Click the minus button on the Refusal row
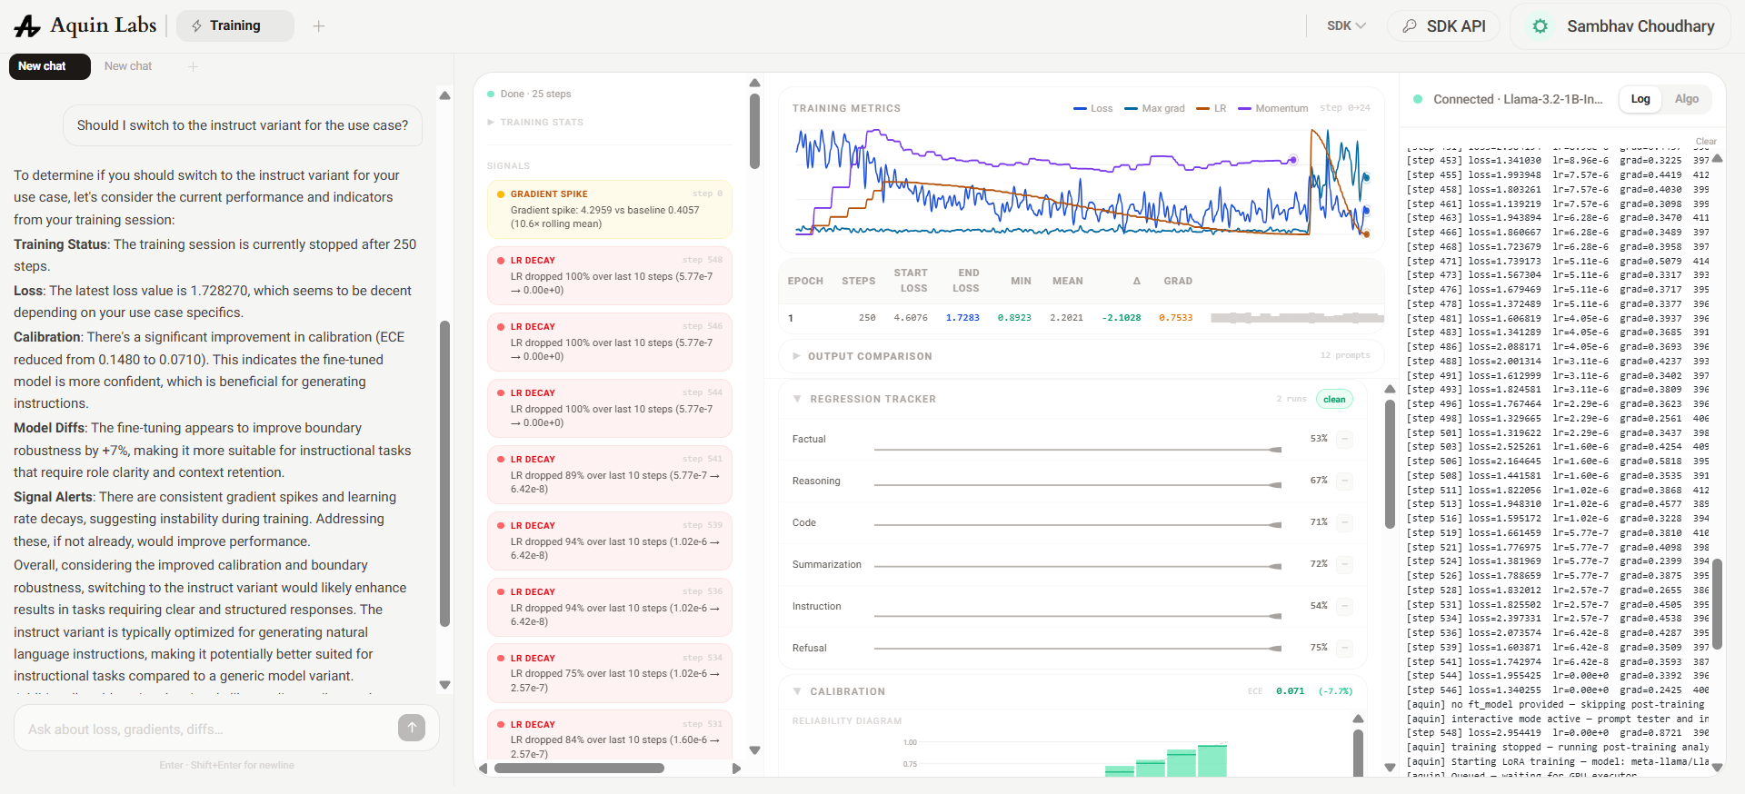Image resolution: width=1745 pixels, height=794 pixels. coord(1345,649)
